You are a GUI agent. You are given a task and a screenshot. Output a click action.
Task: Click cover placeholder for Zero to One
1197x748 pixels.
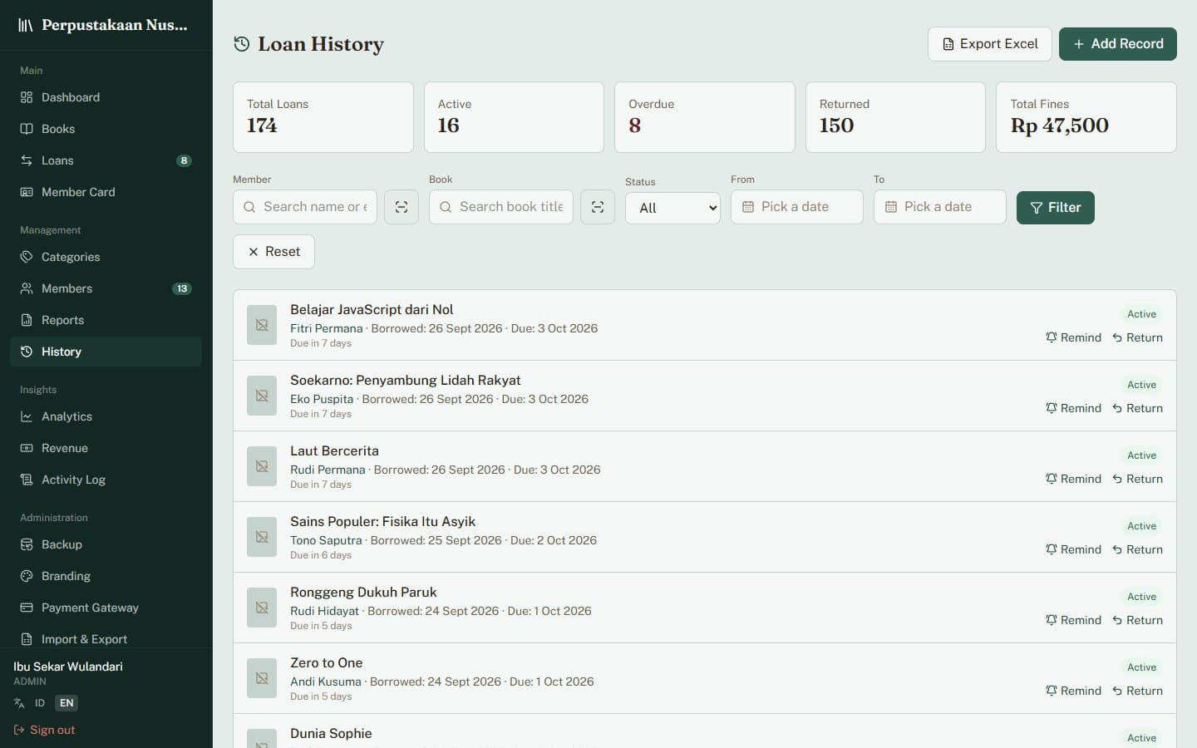(x=262, y=678)
